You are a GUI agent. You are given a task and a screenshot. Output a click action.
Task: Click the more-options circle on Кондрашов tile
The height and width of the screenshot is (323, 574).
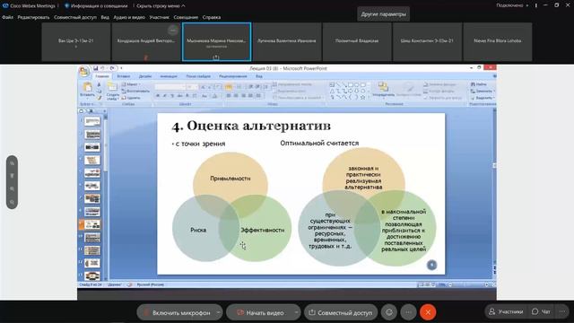click(173, 30)
